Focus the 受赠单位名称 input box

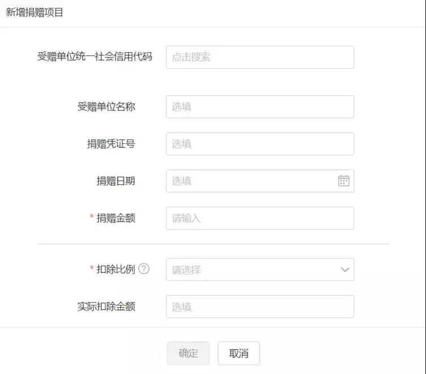260,107
